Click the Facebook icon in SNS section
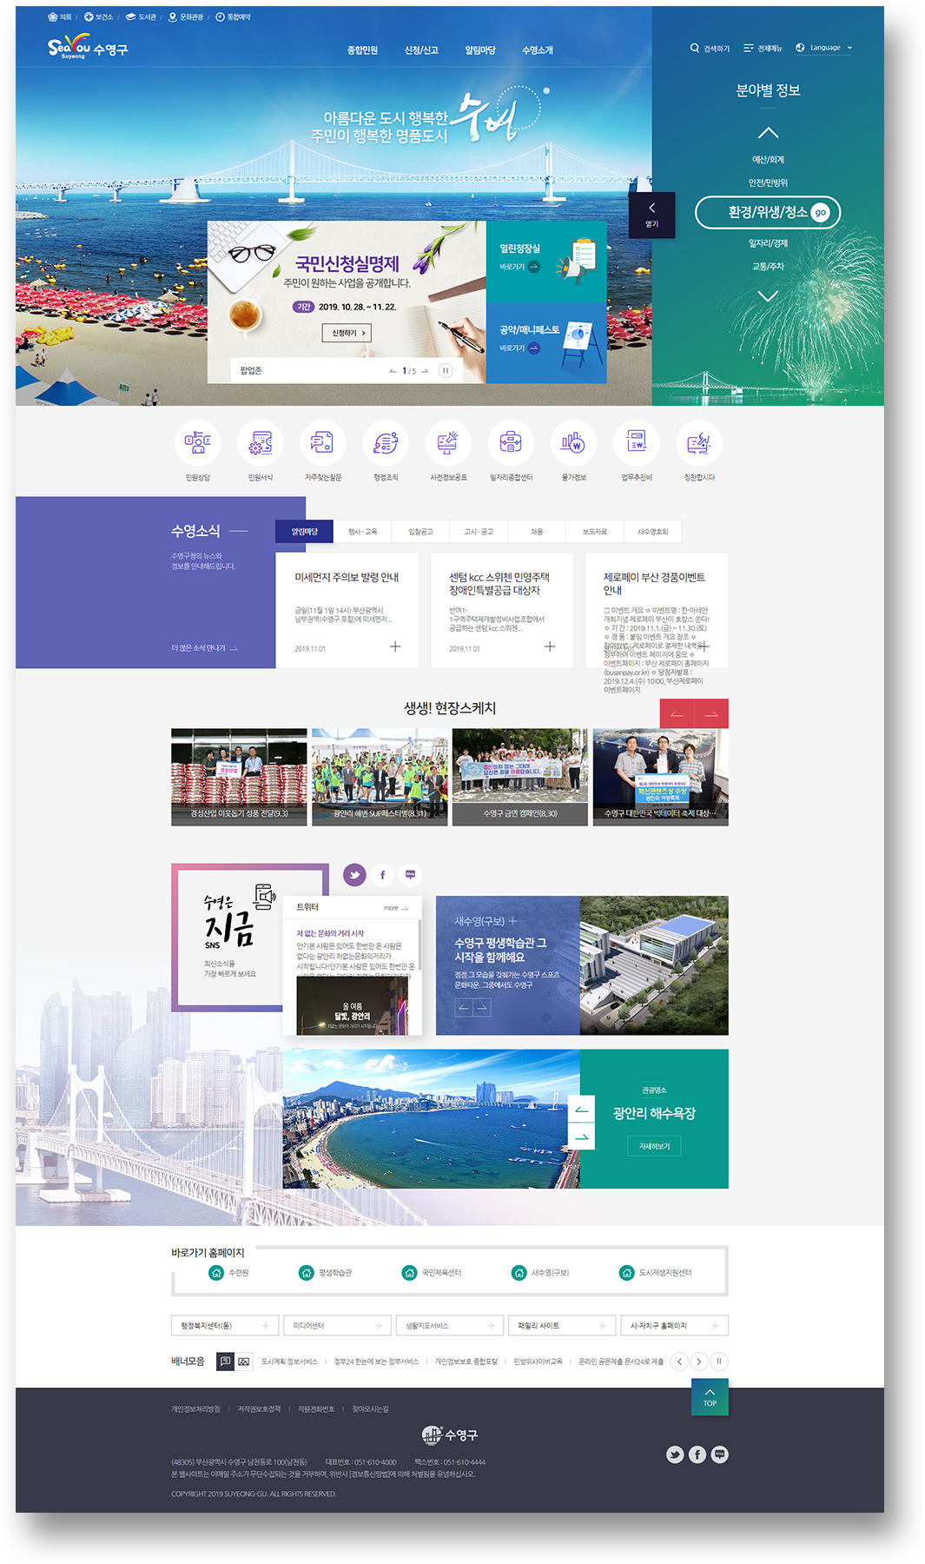 [x=382, y=874]
